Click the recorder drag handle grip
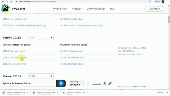 click(x=88, y=83)
